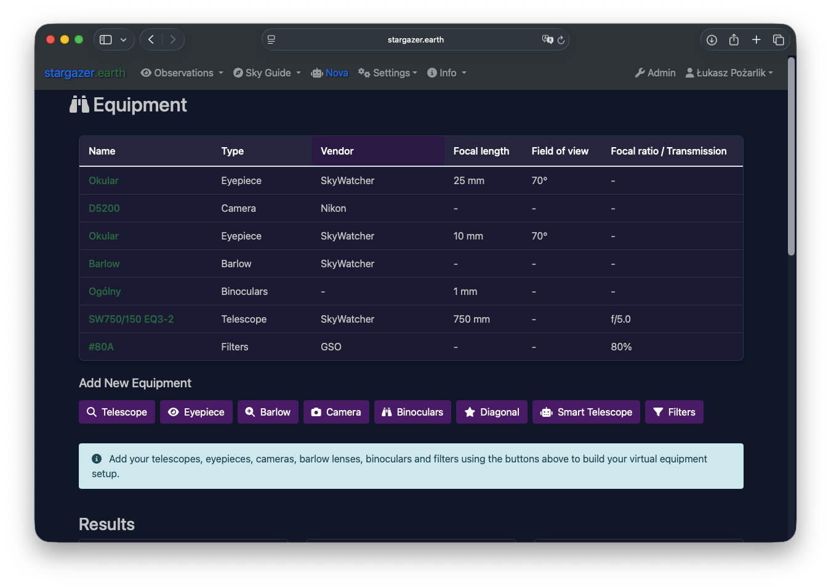The width and height of the screenshot is (831, 588).
Task: Sort table by Vendor column header
Action: (337, 151)
